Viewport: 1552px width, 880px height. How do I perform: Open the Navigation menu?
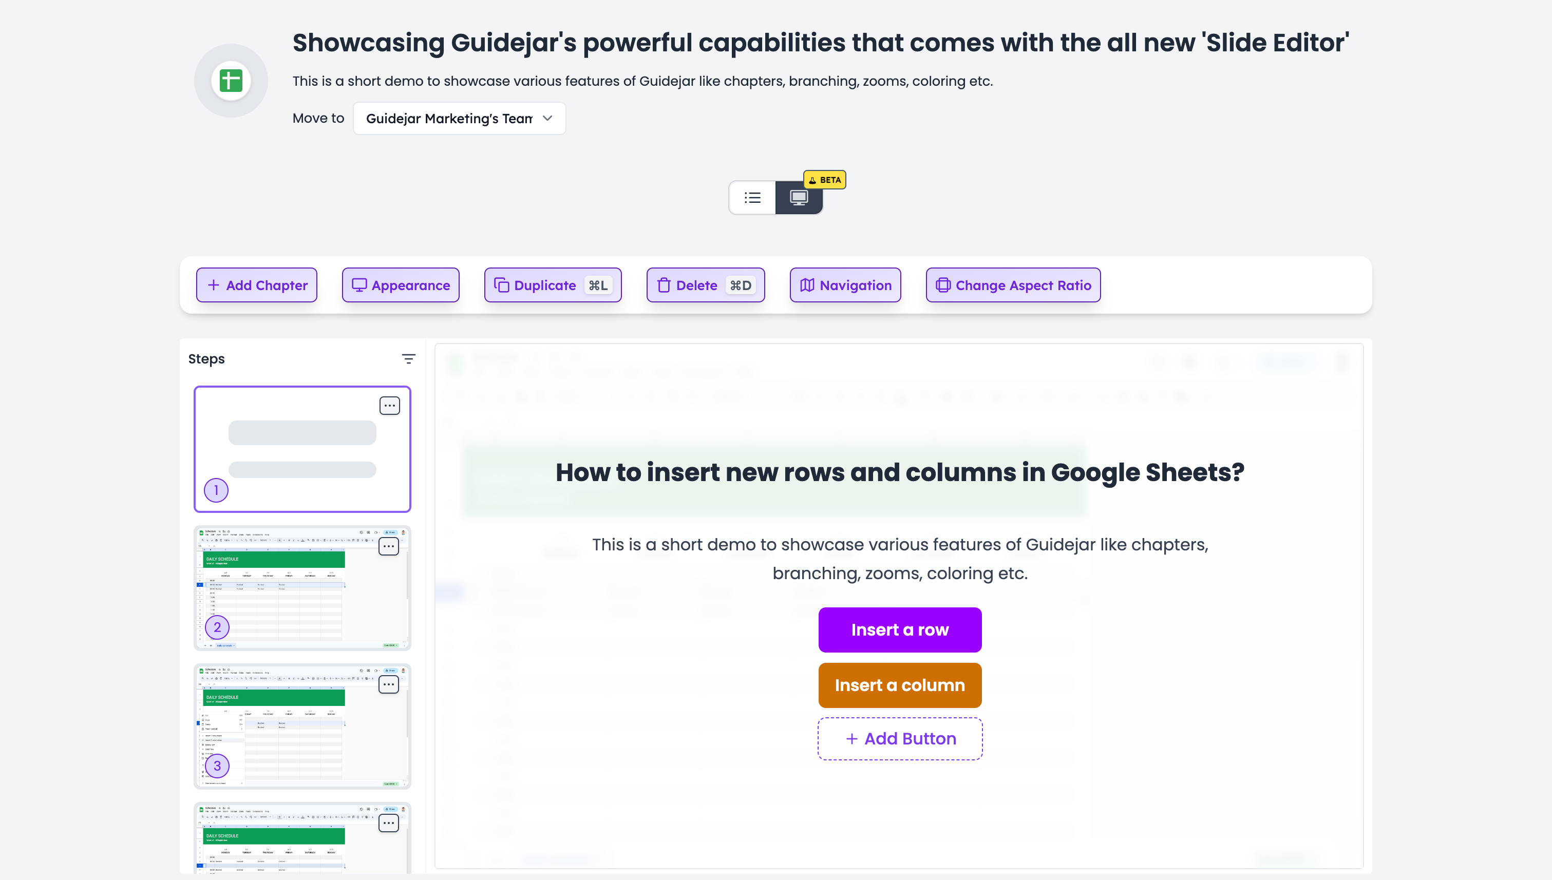[845, 285]
